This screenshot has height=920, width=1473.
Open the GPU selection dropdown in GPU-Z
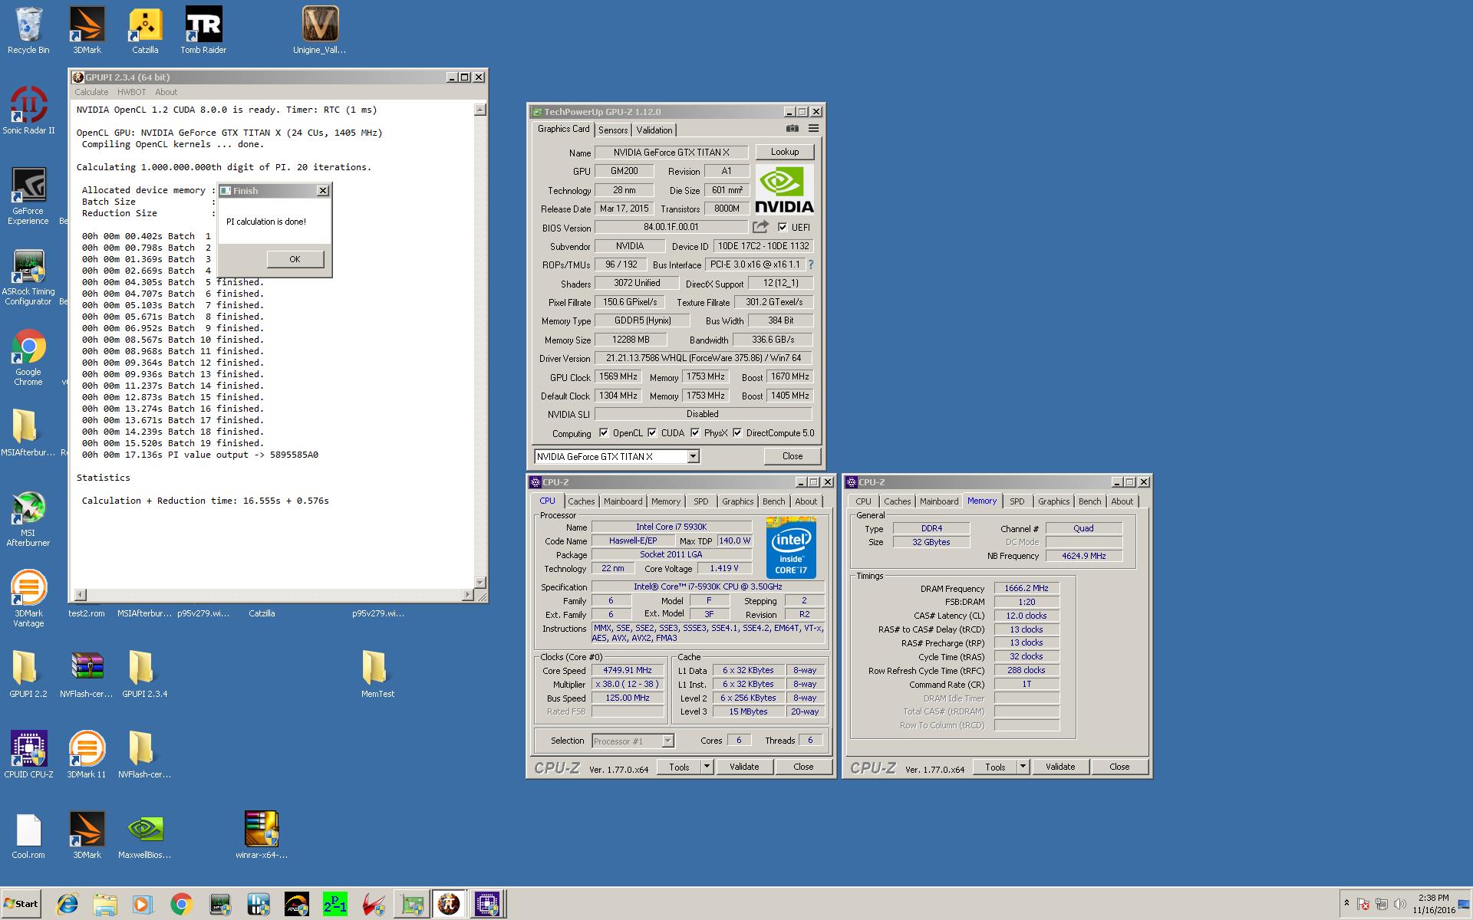tap(694, 456)
